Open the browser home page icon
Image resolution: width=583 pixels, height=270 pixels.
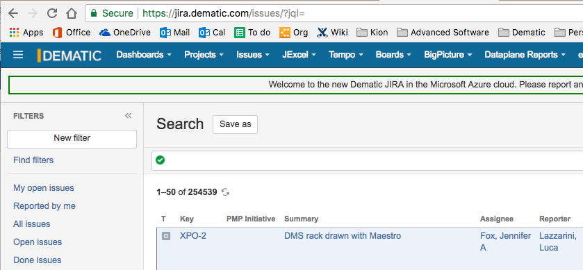[72, 13]
